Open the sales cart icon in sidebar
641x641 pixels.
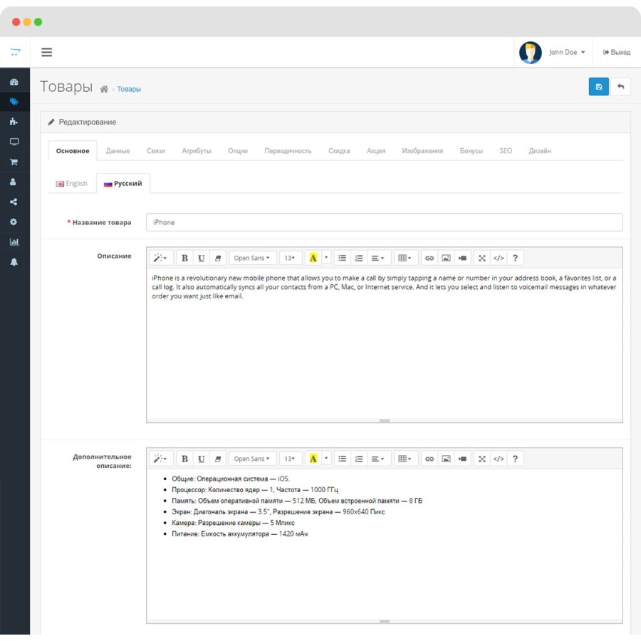pos(14,162)
